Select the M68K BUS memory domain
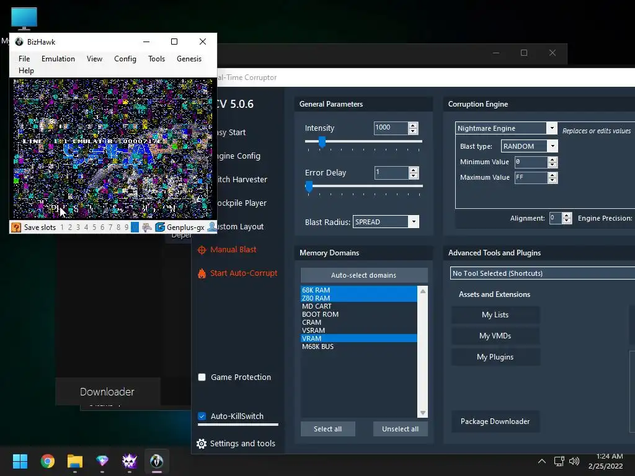635x476 pixels. [359, 346]
